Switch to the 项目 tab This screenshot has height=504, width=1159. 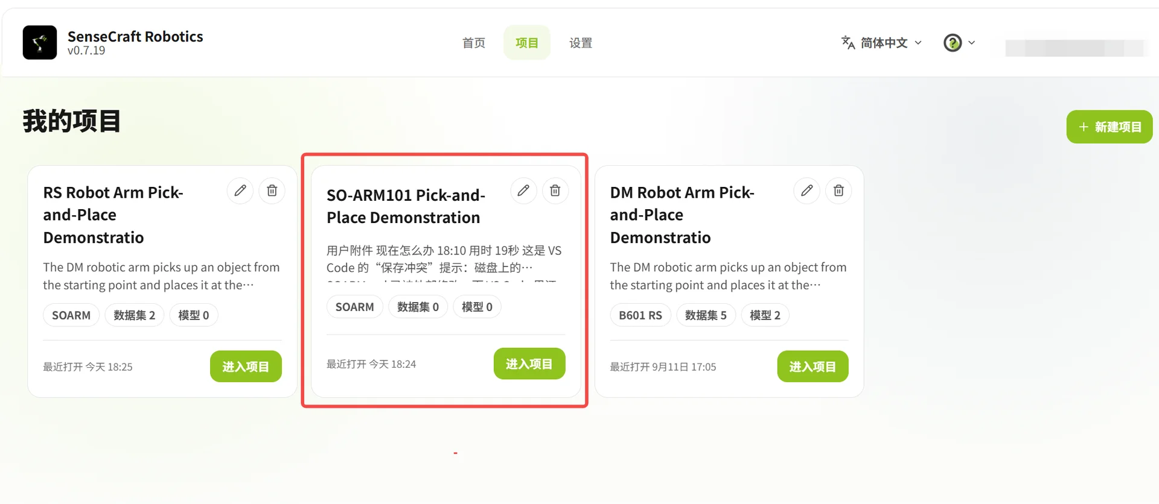[x=527, y=43]
